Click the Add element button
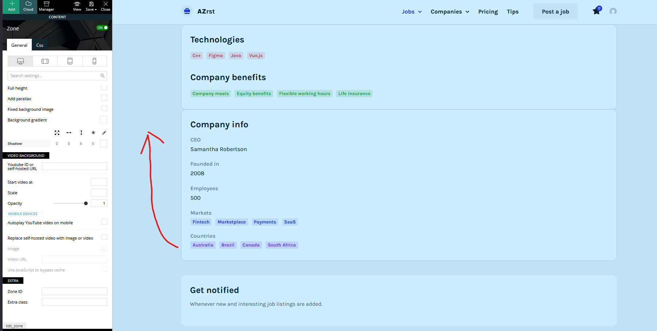 [x=12, y=7]
